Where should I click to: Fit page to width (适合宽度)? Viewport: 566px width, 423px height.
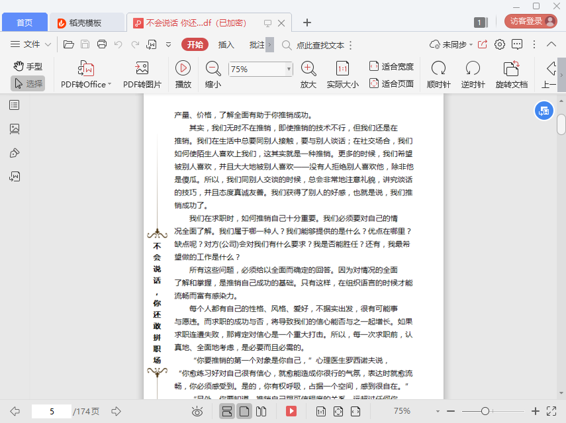tap(391, 66)
